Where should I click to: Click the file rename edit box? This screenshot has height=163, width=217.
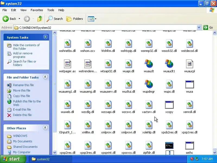coord(170,153)
